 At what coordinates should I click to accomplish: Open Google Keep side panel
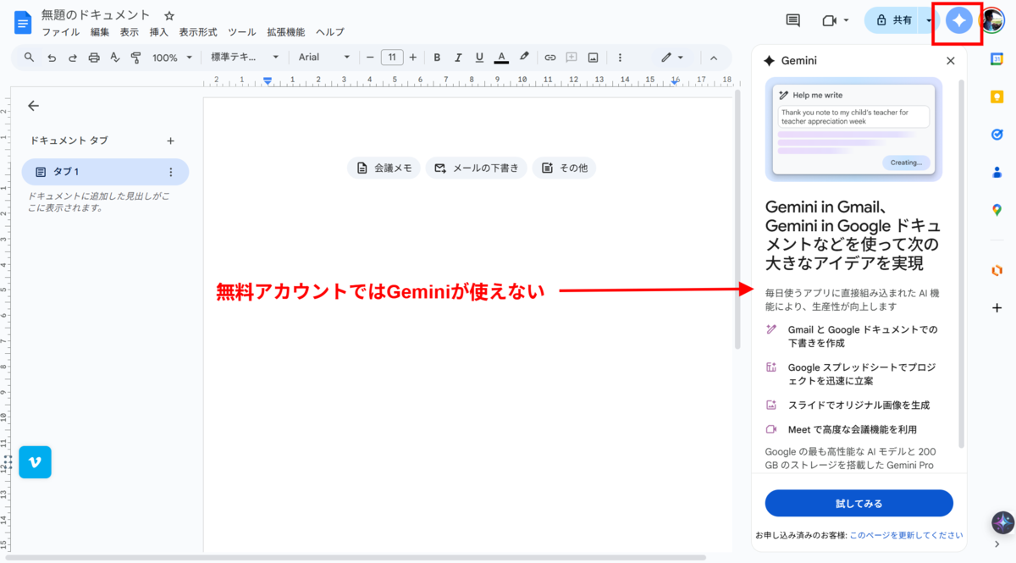997,97
